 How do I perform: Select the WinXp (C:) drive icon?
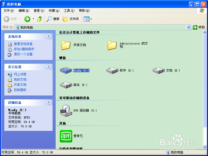(x=66, y=70)
